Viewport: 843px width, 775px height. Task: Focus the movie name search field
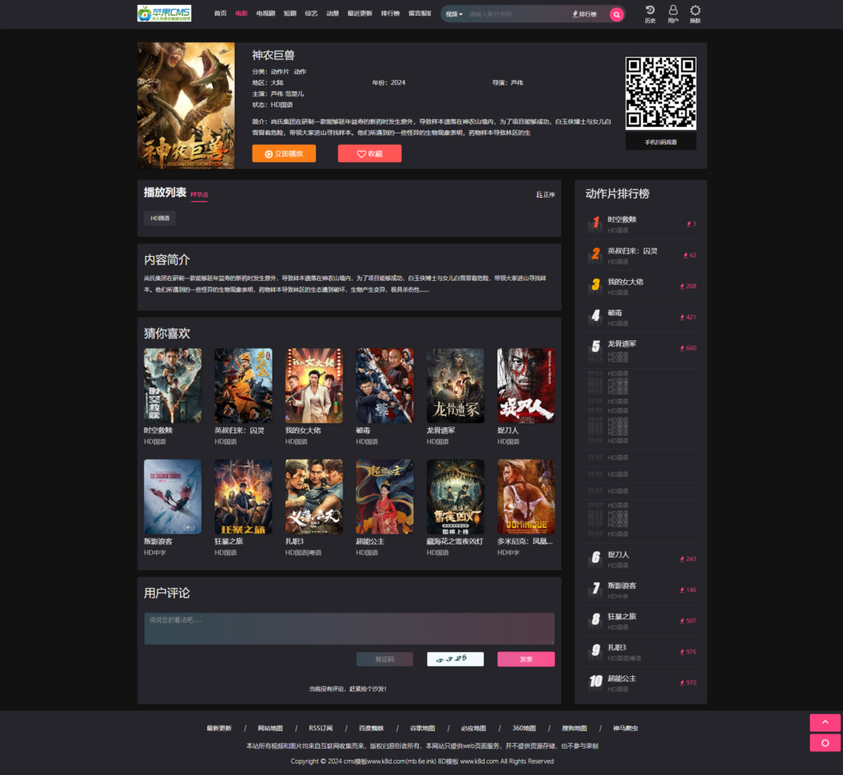tap(517, 15)
